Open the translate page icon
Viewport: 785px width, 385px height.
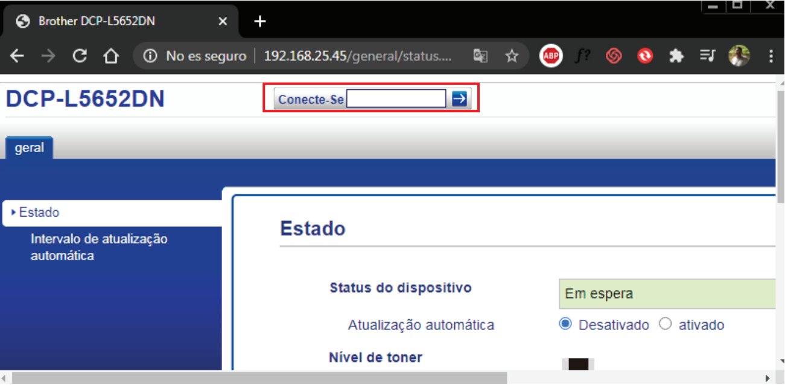[480, 56]
